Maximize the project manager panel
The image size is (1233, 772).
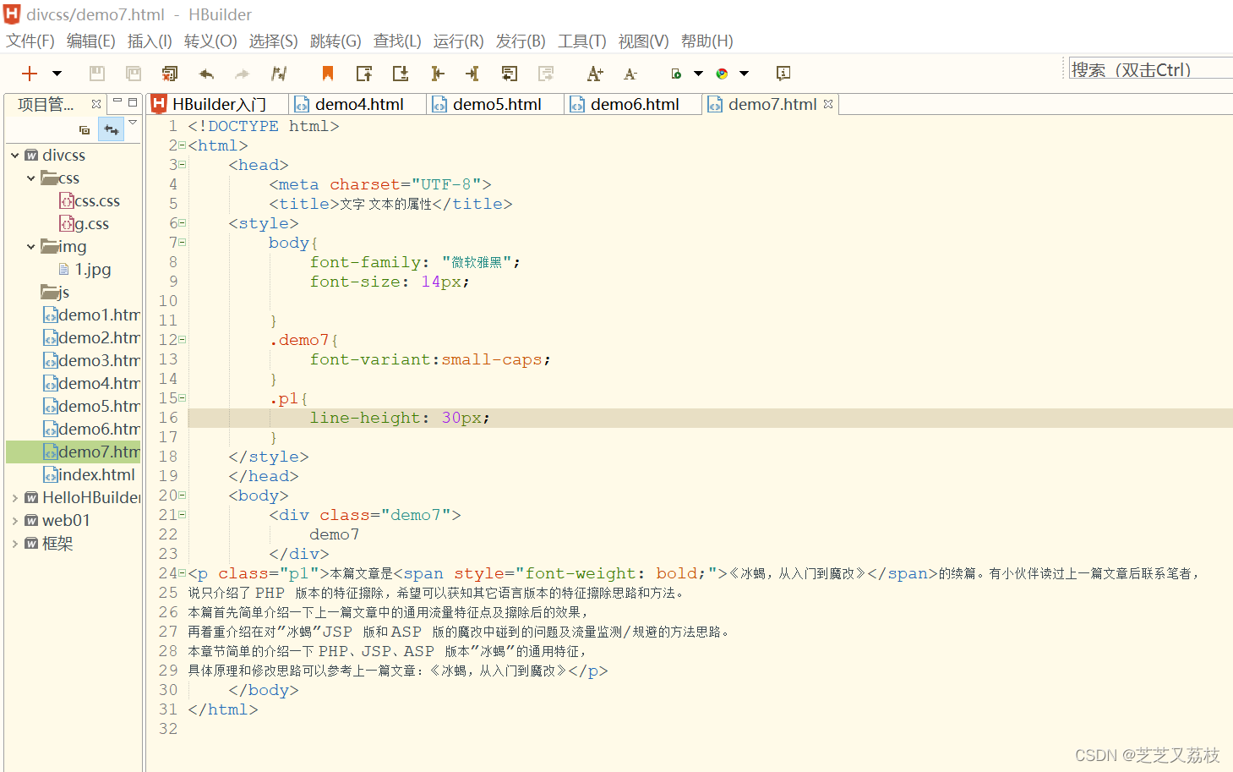(133, 101)
